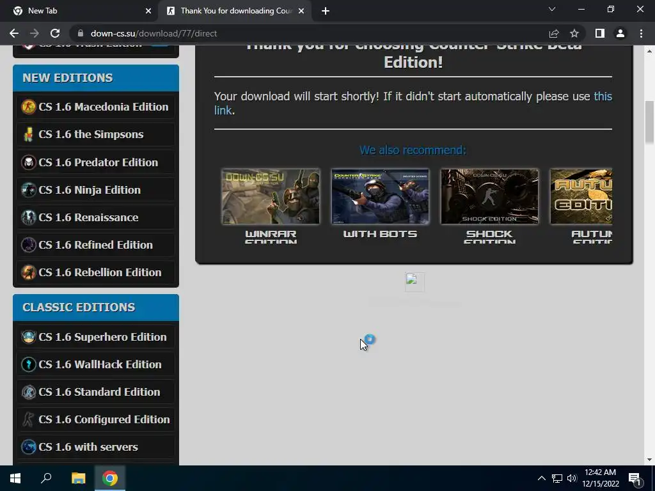Open CS 1.6 Configured Edition link

click(x=104, y=419)
